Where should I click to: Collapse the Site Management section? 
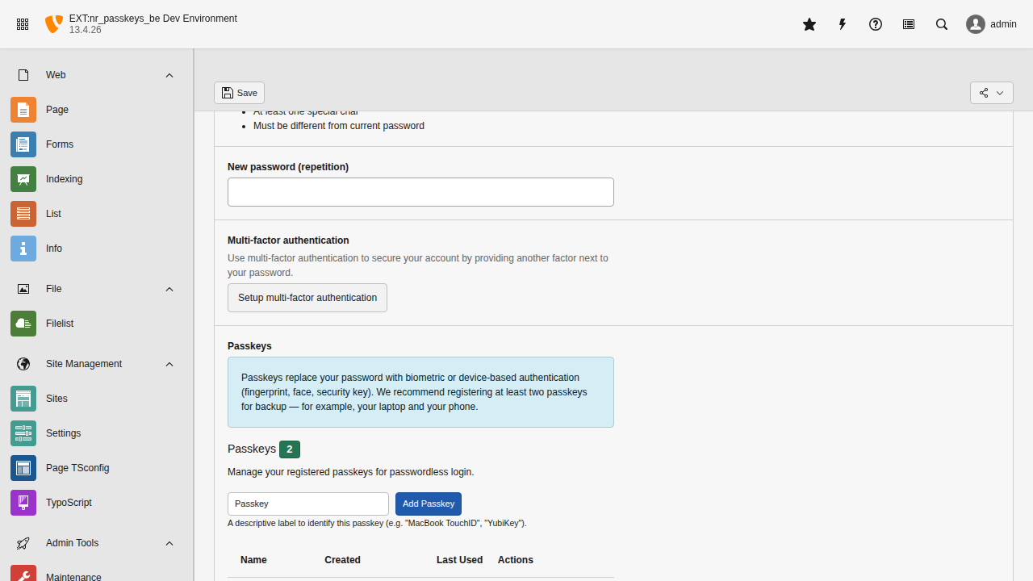169,364
